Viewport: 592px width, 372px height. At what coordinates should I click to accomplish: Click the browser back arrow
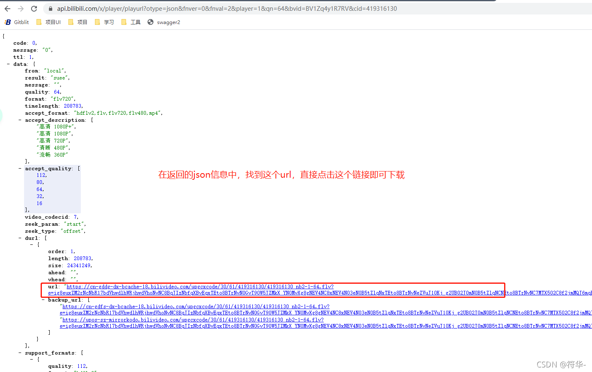click(x=7, y=9)
